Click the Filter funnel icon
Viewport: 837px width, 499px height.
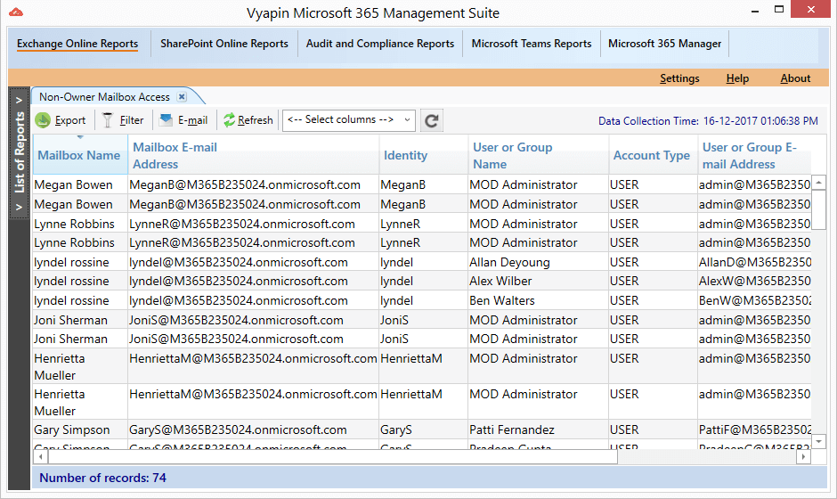(108, 120)
